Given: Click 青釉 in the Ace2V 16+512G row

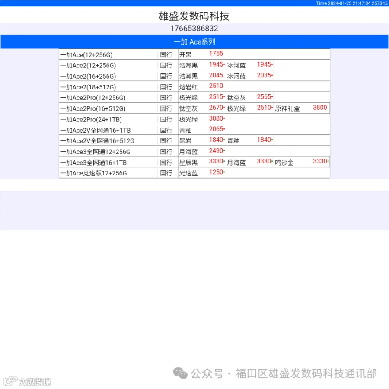Looking at the screenshot, I should tap(233, 141).
